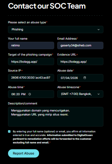Screen dimensions: 112x164
Task: Click the Abuse date field
Action: coord(80,78)
